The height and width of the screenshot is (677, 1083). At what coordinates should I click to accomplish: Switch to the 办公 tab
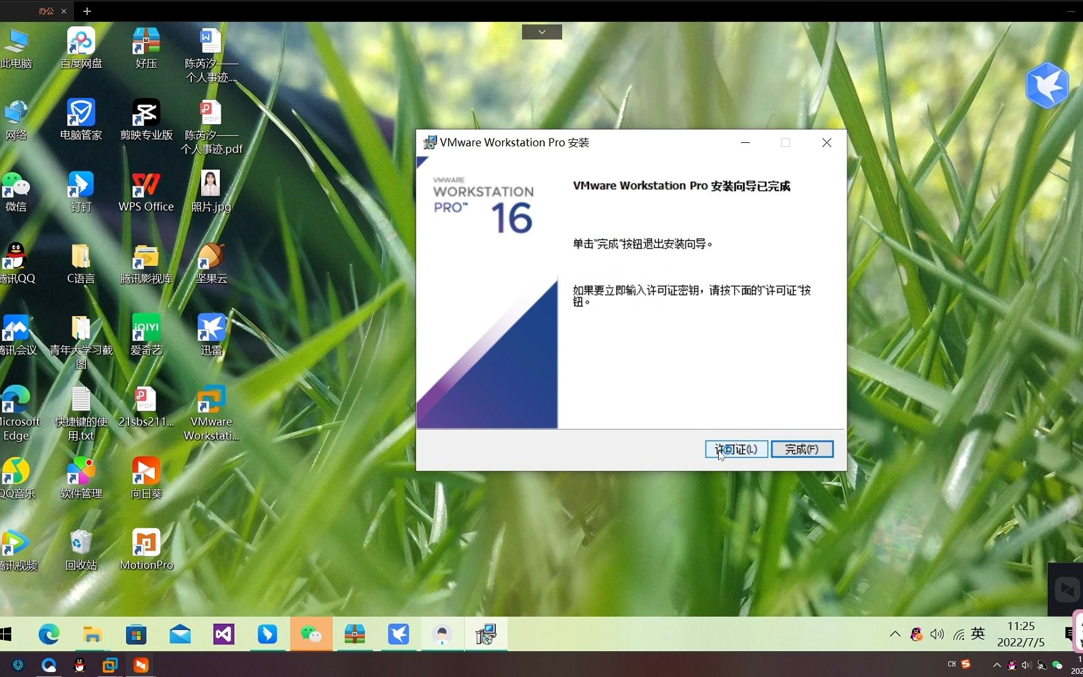[x=46, y=11]
